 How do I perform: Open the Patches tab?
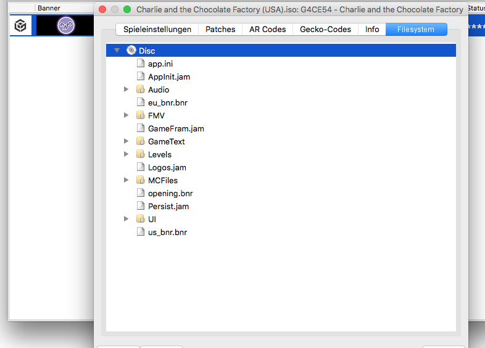click(x=220, y=30)
